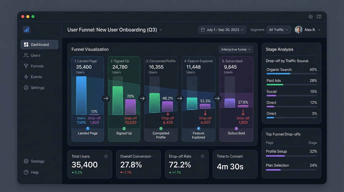Expand the User Funnel title chevron

pos(161,30)
